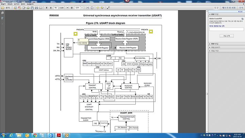Click the fit one full page icon
Screen dimensions: 245x138
point(92,7)
